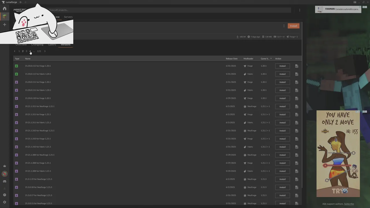Sort by the Type column header
This screenshot has width=370, height=208.
pos(17,59)
